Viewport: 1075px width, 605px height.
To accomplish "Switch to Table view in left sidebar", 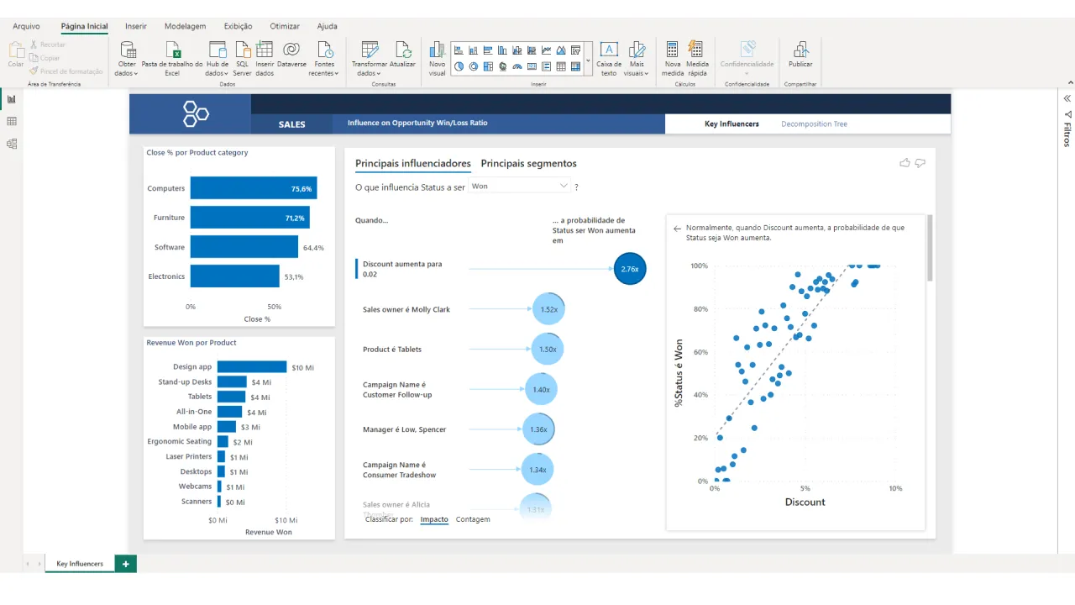I will tap(12, 122).
